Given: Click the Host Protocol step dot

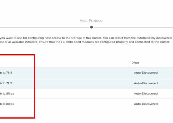Looking at the screenshot, I should tap(91, 27).
